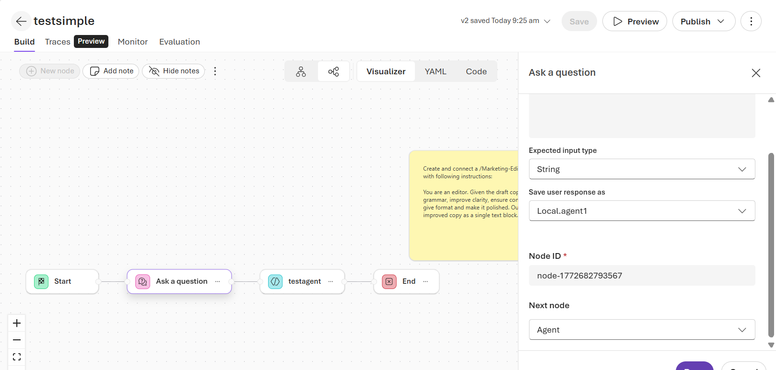Viewport: 776px width, 370px height.
Task: Click the panel's vertical scrollbar thumb
Action: click(x=771, y=245)
